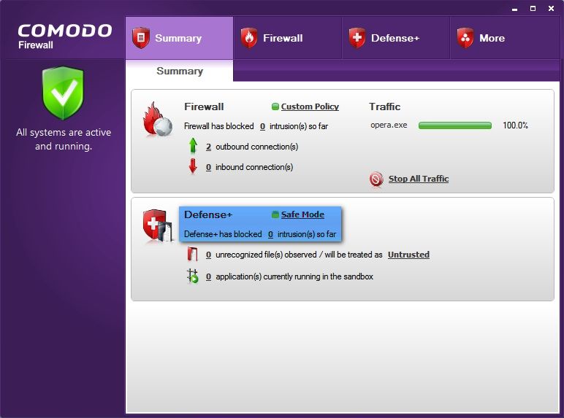Open the Defense+ tab
This screenshot has height=418, width=564.
[x=396, y=38]
